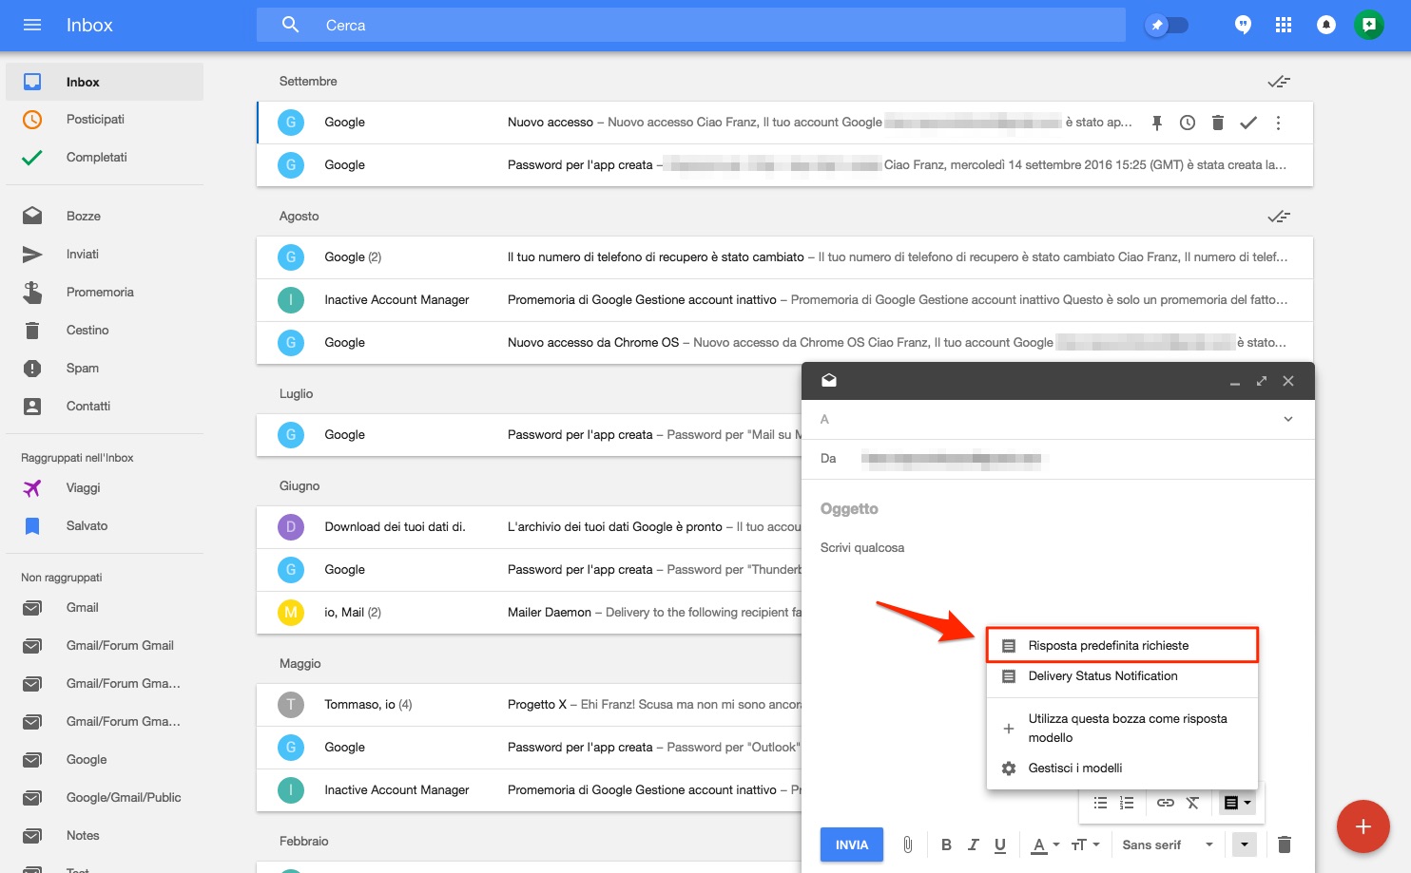Toggle the templates dropdown button
The width and height of the screenshot is (1411, 873).
point(1237,803)
